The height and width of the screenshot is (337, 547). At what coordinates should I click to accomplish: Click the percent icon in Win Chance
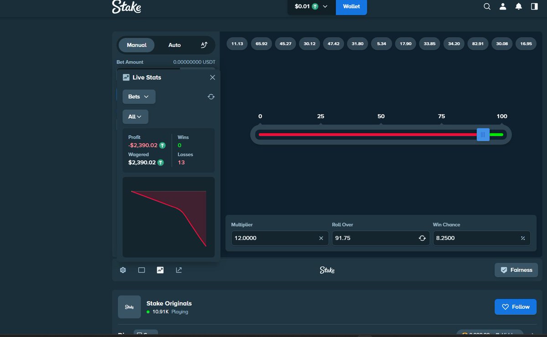(523, 238)
